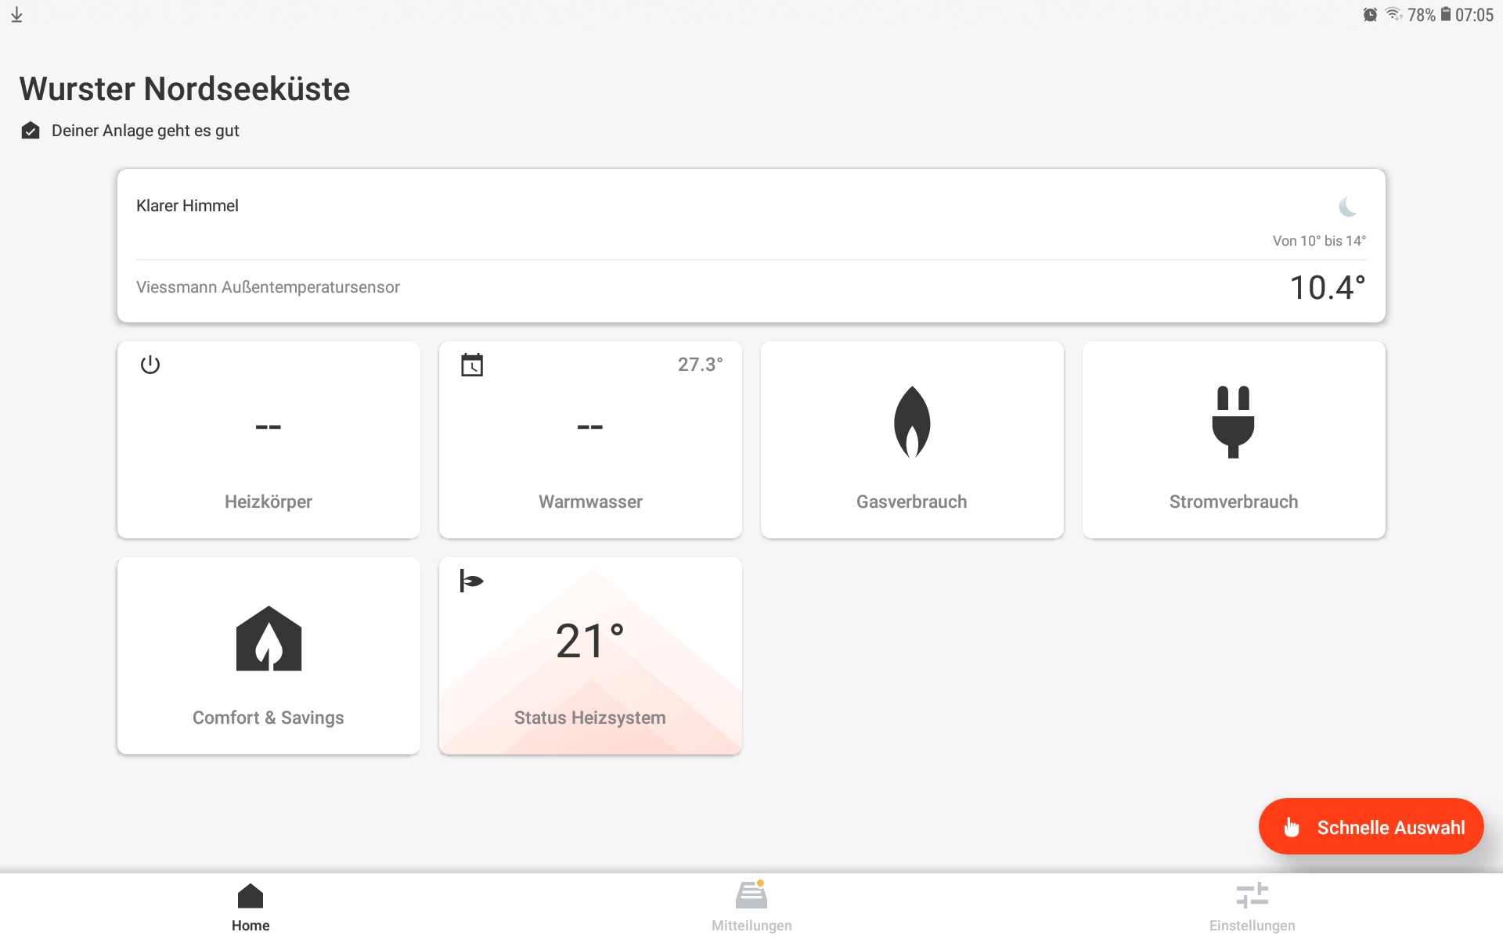
Task: Open the Einstellungen tab
Action: pos(1252,907)
